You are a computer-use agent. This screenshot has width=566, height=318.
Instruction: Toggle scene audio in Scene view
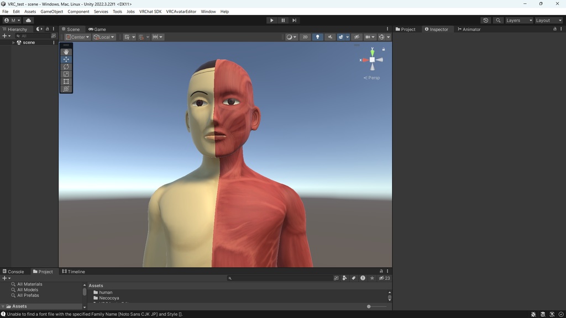click(x=329, y=36)
